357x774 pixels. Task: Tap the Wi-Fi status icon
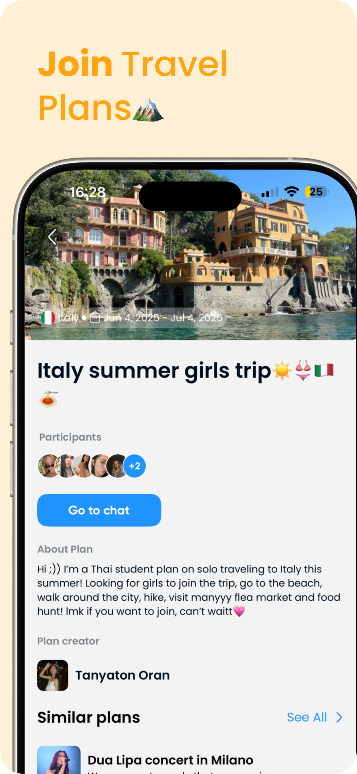pos(291,192)
